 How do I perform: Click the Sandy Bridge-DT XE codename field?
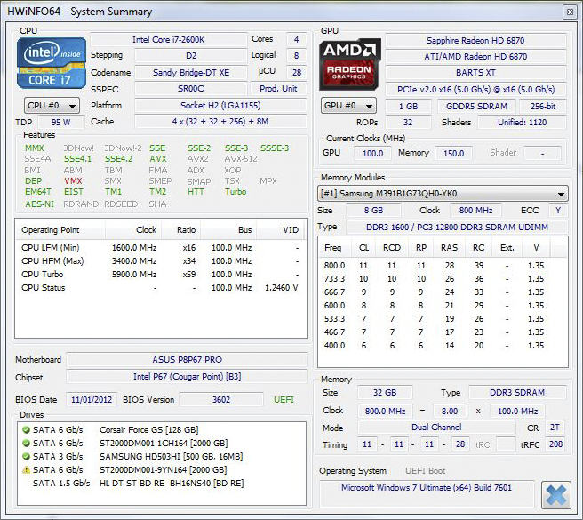click(x=191, y=73)
